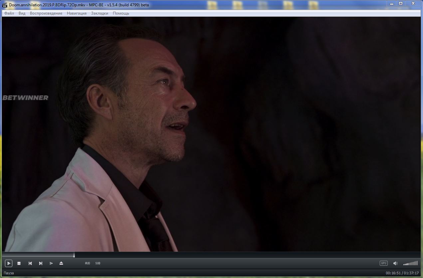Open the Навигация menu
Image resolution: width=423 pixels, height=278 pixels.
pos(77,13)
